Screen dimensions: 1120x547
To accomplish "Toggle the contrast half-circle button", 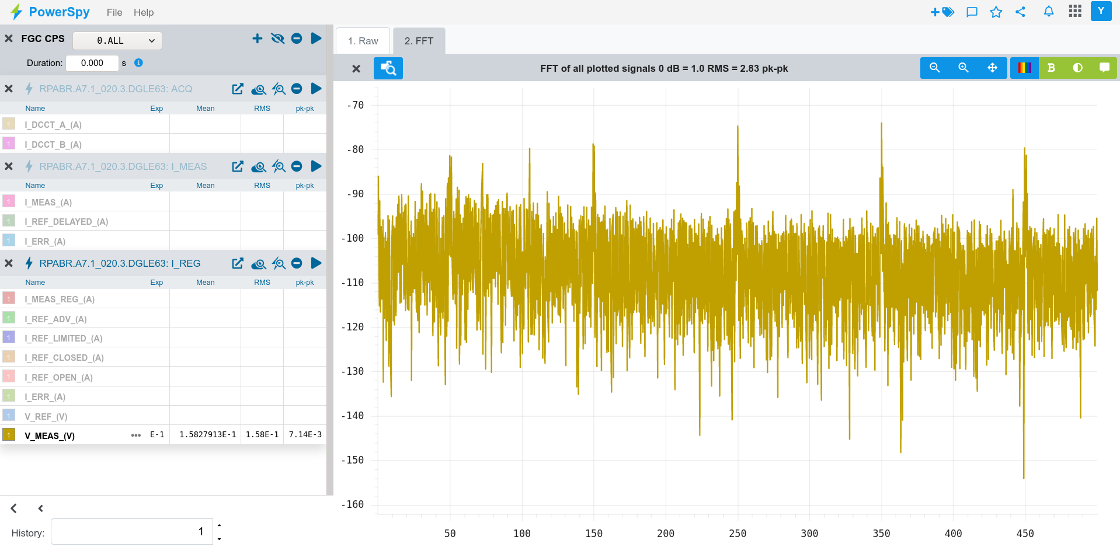I will pyautogui.click(x=1078, y=68).
